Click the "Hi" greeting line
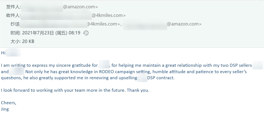This screenshot has width=264, height=115. coord(3,53)
